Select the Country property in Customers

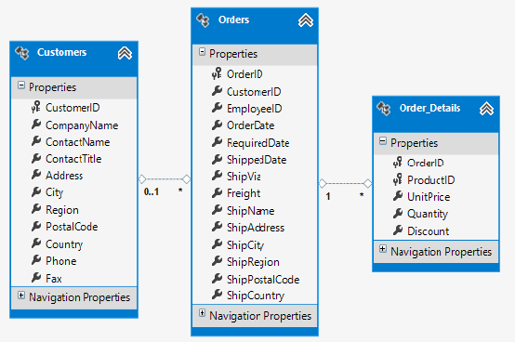click(64, 244)
